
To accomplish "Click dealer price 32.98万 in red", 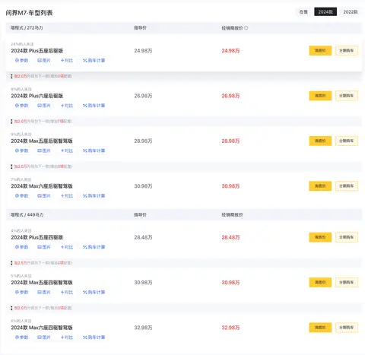I will [230, 328].
